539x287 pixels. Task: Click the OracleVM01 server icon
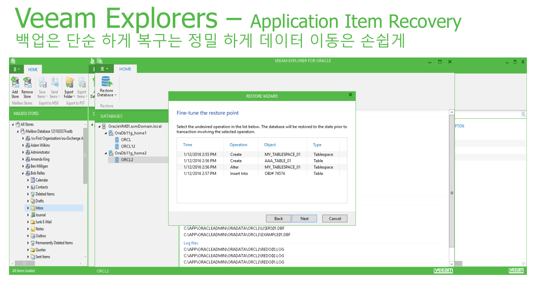(104, 126)
